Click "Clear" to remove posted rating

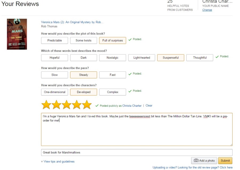tap(149, 106)
